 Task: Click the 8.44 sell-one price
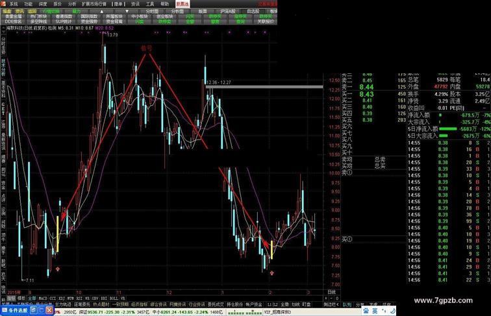[x=366, y=88]
